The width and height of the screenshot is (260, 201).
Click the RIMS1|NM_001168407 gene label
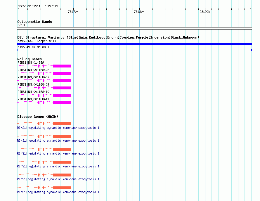pyautogui.click(x=33, y=77)
